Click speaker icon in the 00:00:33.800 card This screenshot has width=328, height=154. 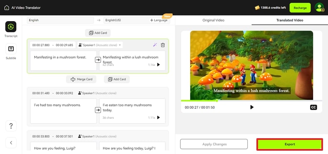[x=80, y=136]
